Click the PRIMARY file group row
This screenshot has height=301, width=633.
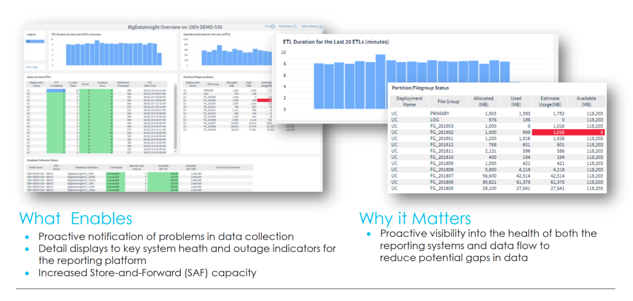[443, 113]
